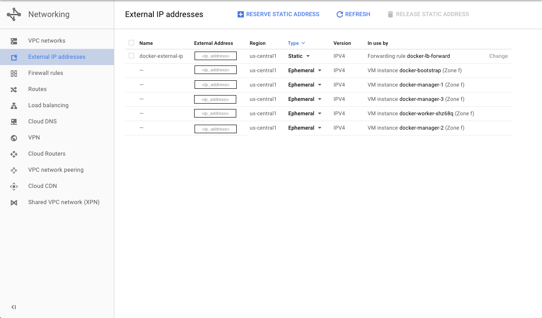Click the plus icon for reserving an address
The height and width of the screenshot is (318, 542).
tap(241, 14)
